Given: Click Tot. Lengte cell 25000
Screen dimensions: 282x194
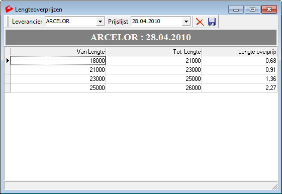Looking at the screenshot, I should click(154, 79).
